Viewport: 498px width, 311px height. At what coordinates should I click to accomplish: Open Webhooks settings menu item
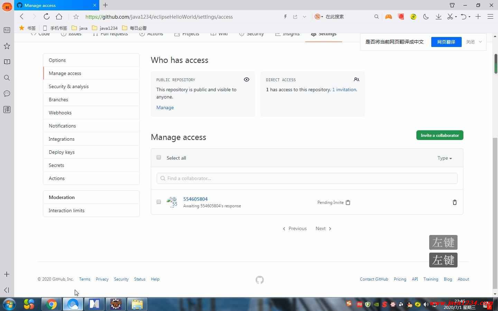coord(91,113)
